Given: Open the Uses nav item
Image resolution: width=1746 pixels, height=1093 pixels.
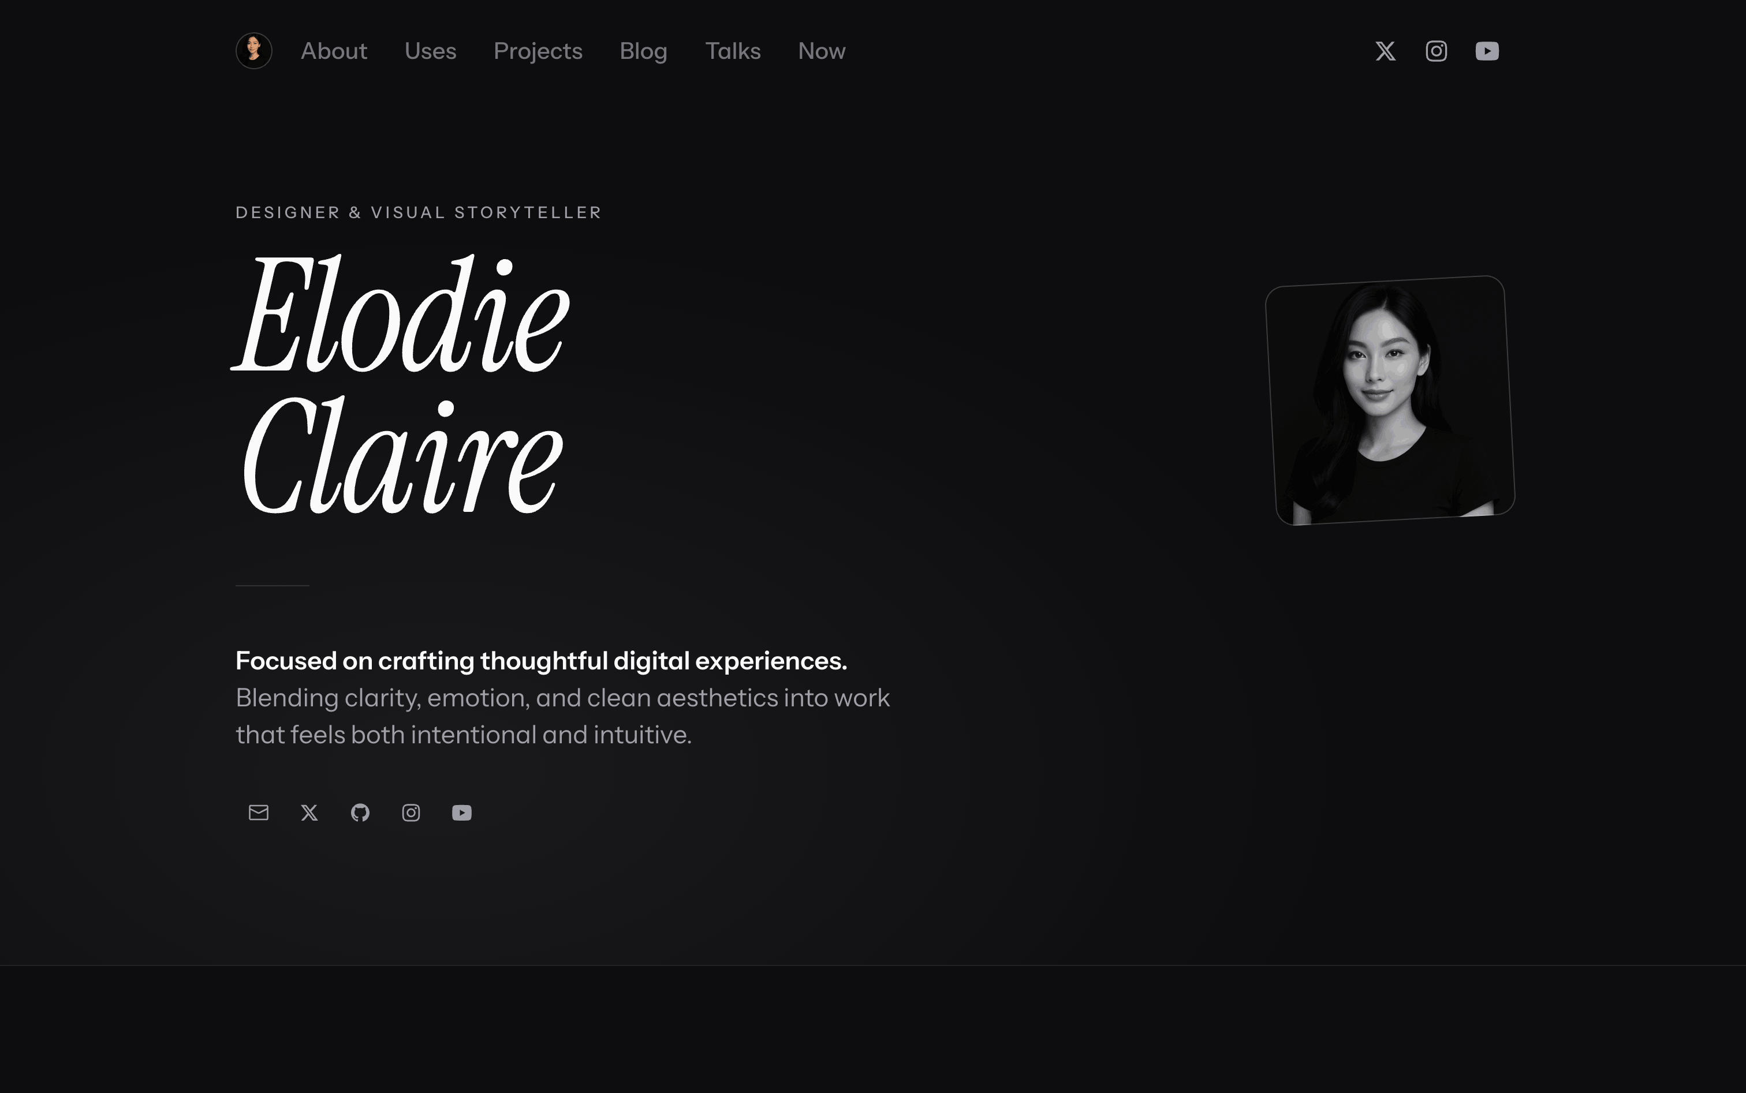Looking at the screenshot, I should [x=430, y=51].
